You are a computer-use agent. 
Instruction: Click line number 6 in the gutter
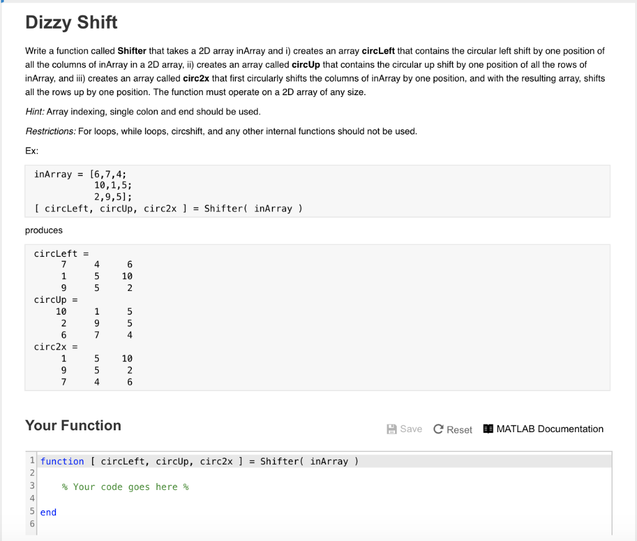31,525
